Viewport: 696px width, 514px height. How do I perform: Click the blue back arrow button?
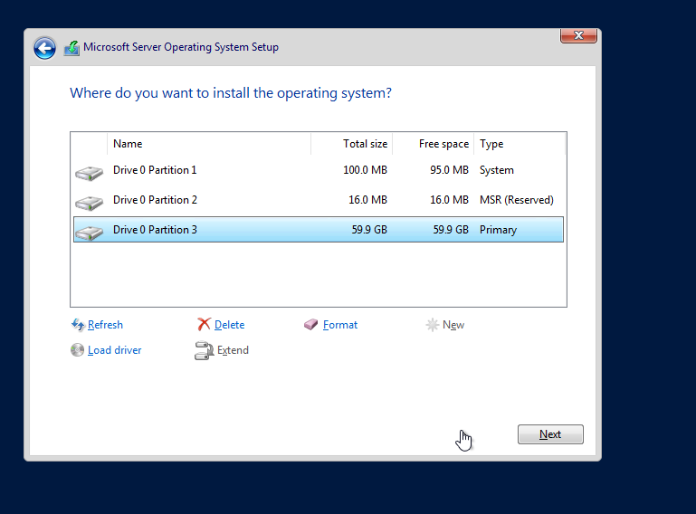(45, 48)
